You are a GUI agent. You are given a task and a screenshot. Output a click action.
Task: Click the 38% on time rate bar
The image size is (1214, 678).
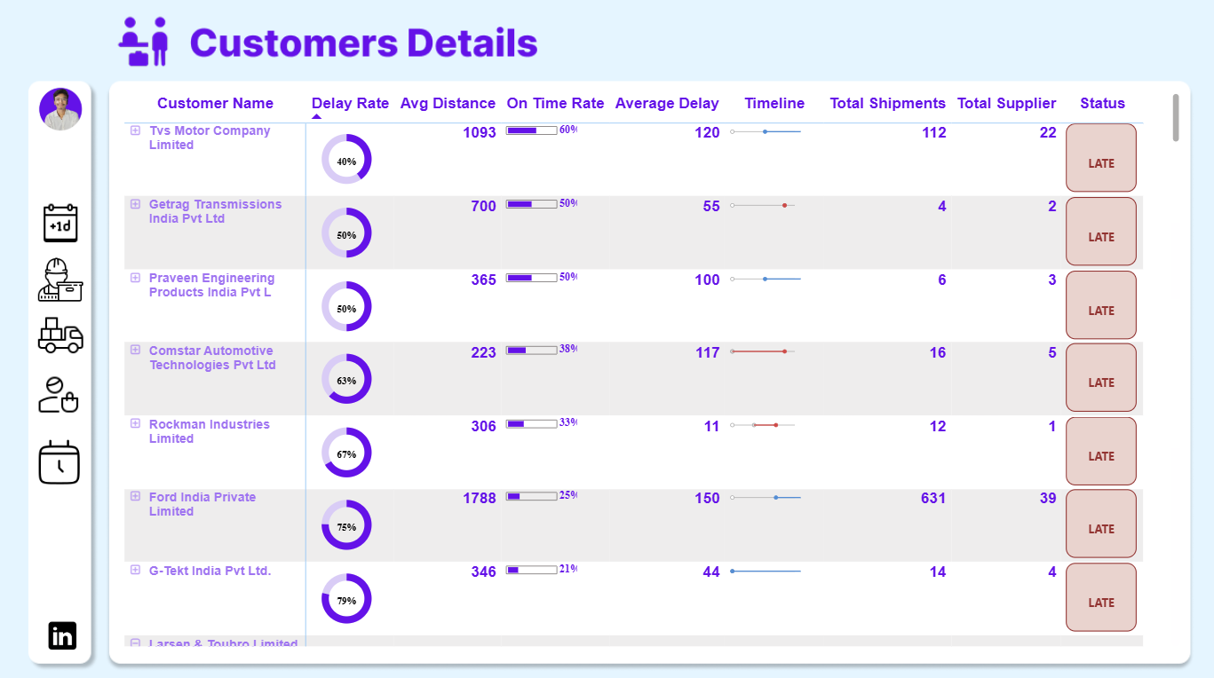532,350
